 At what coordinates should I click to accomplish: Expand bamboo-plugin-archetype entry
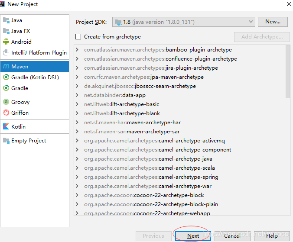[77, 50]
